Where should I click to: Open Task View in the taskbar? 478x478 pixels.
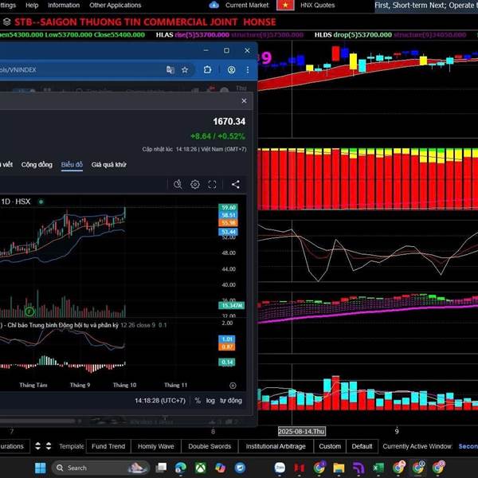[x=161, y=468]
